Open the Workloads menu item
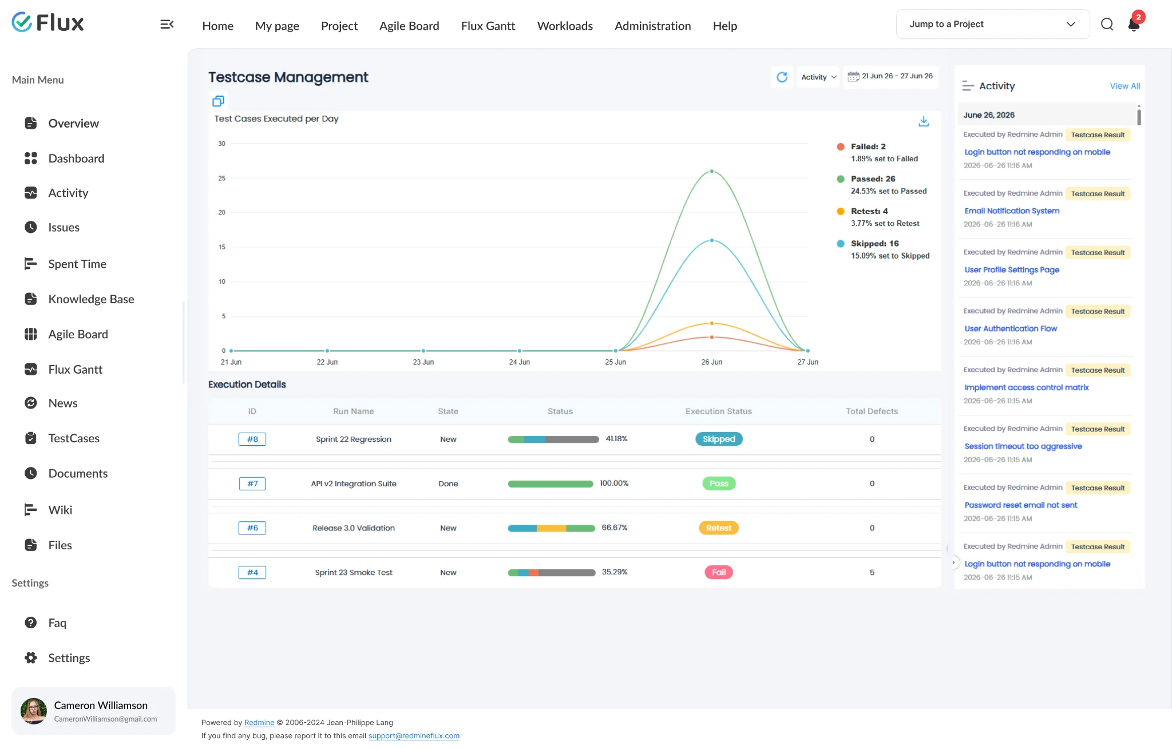Screen dimensions: 1172x749 click(565, 26)
